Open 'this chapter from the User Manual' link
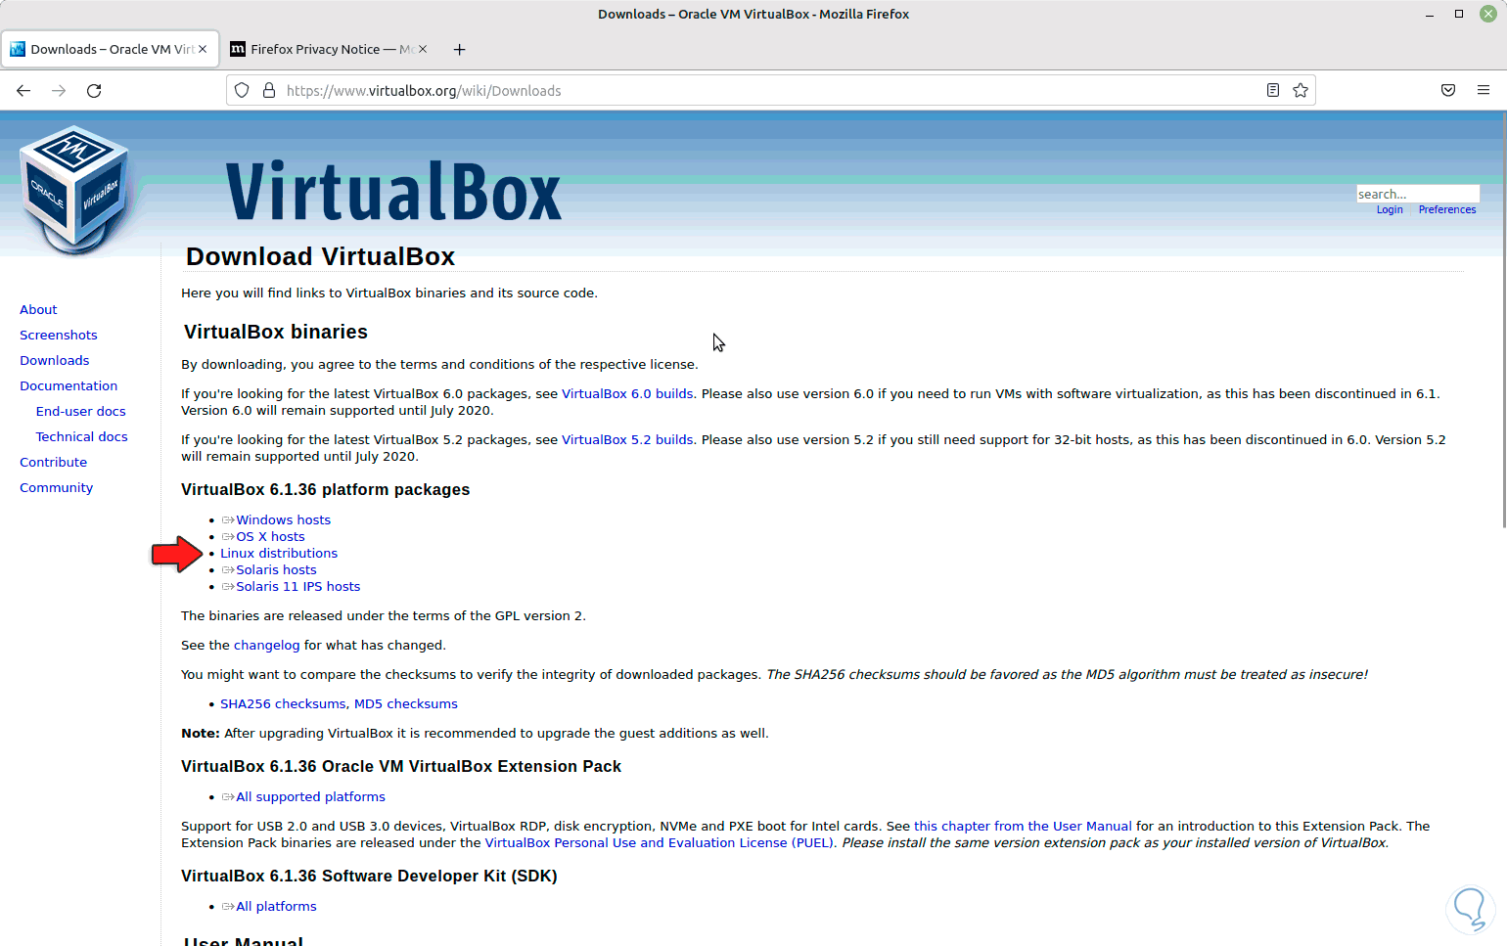Screen dimensions: 1507x946 coord(1023,827)
